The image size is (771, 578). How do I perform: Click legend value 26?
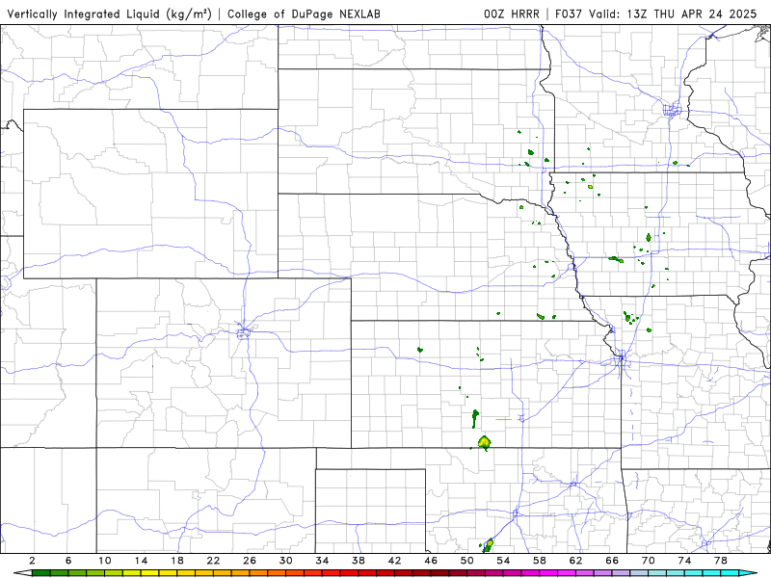(x=250, y=561)
